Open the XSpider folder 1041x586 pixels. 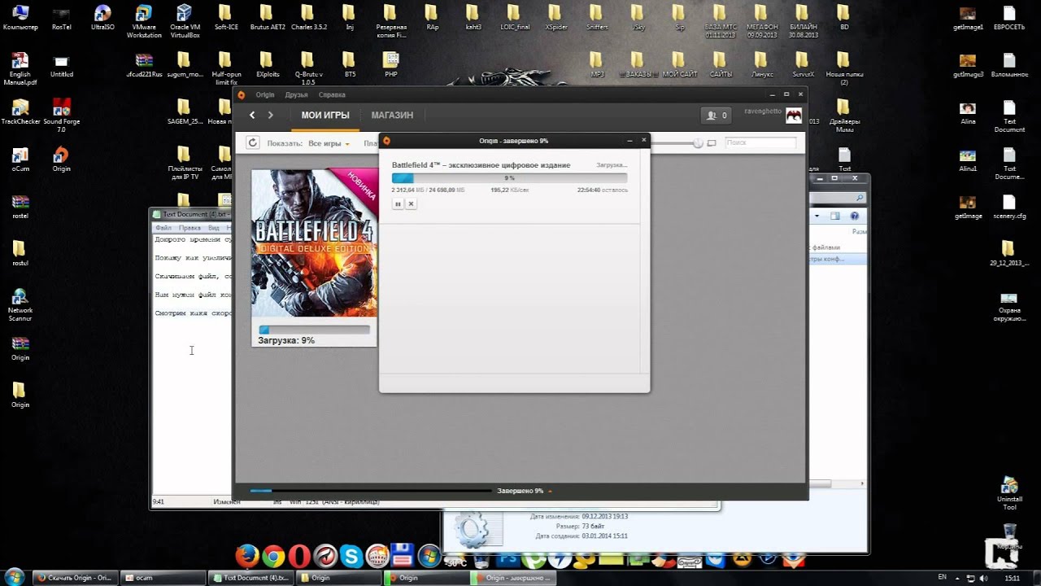556,19
